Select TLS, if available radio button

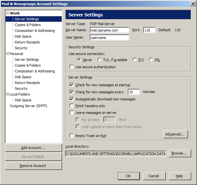tap(100, 60)
